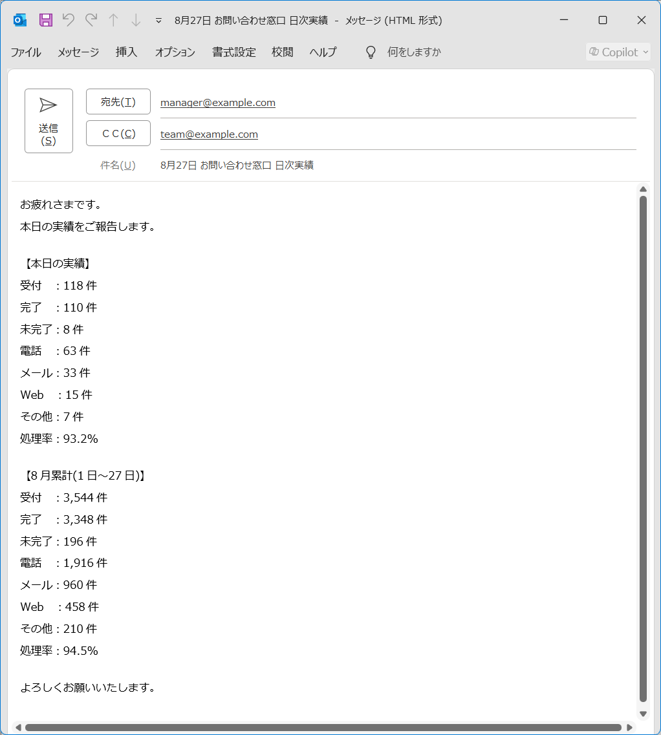Screen dimensions: 661x735
Task: Click the text 処理率 : 94.5%
Action: pos(59,651)
